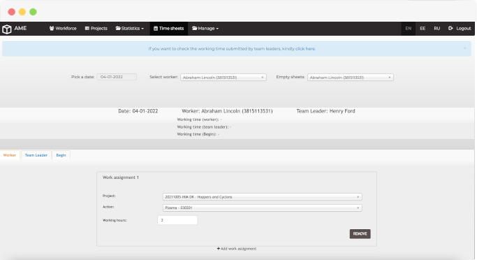Click the yellow window minimize button
The width and height of the screenshot is (477, 260).
point(22,12)
